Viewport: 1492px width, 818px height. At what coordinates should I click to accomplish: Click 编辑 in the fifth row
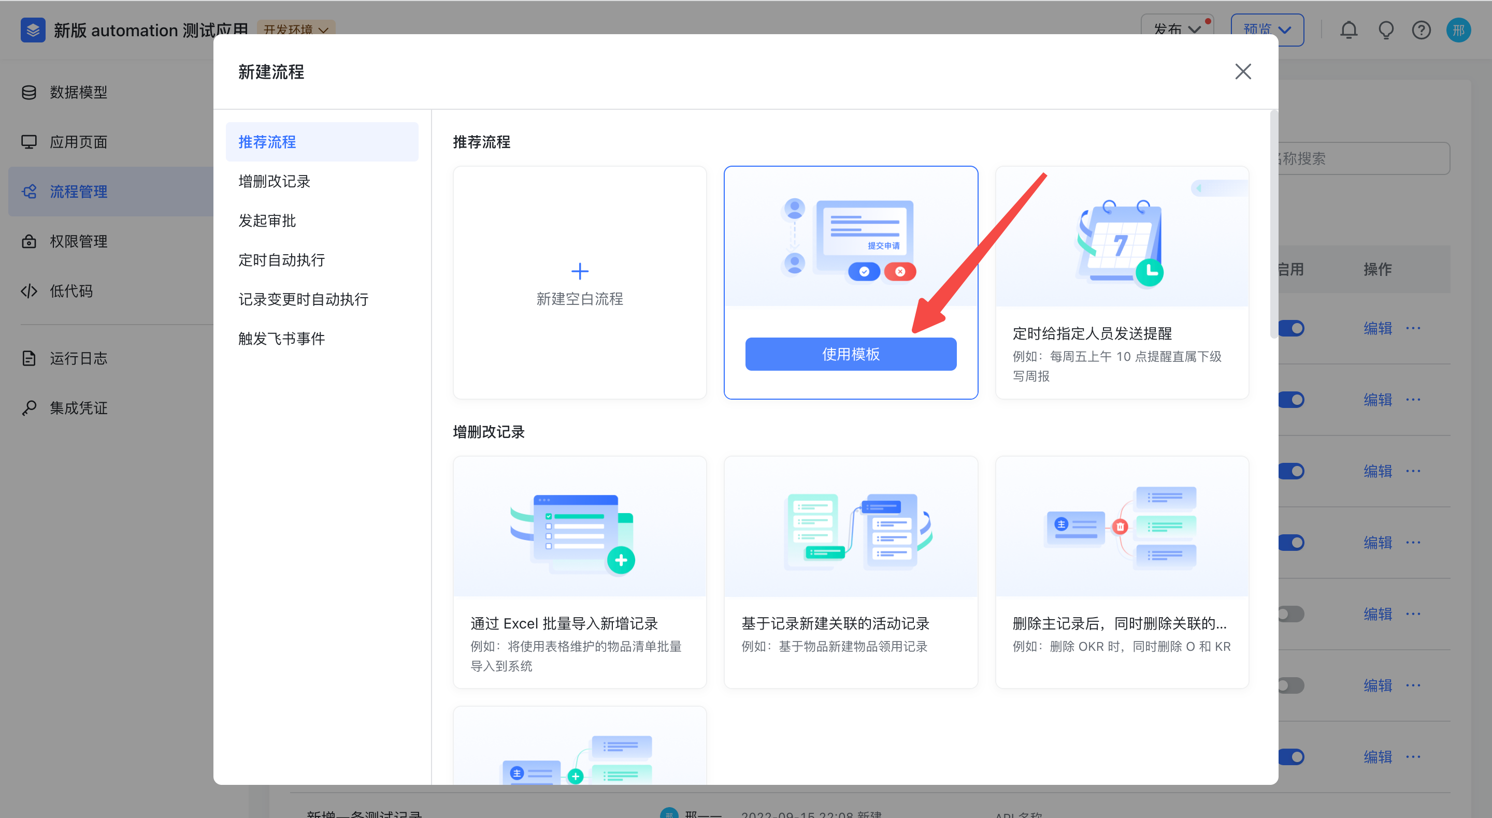[1378, 613]
